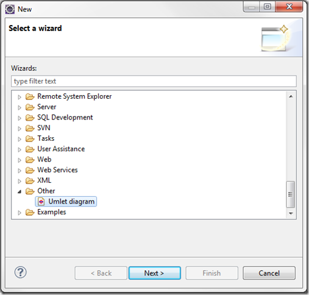Click the Remote System Explorer folder icon
This screenshot has width=309, height=295.
tap(30, 96)
